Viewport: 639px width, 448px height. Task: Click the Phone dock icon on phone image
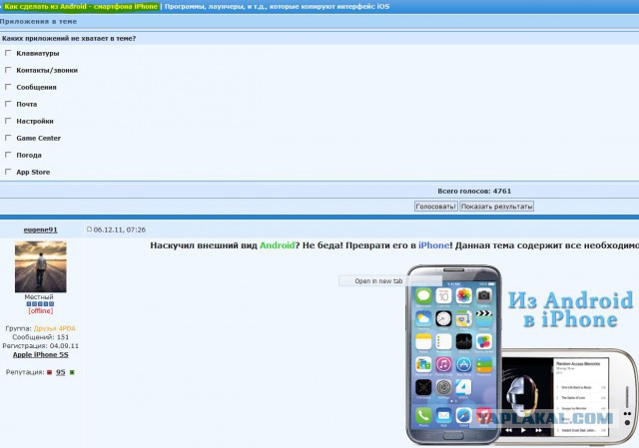click(423, 416)
